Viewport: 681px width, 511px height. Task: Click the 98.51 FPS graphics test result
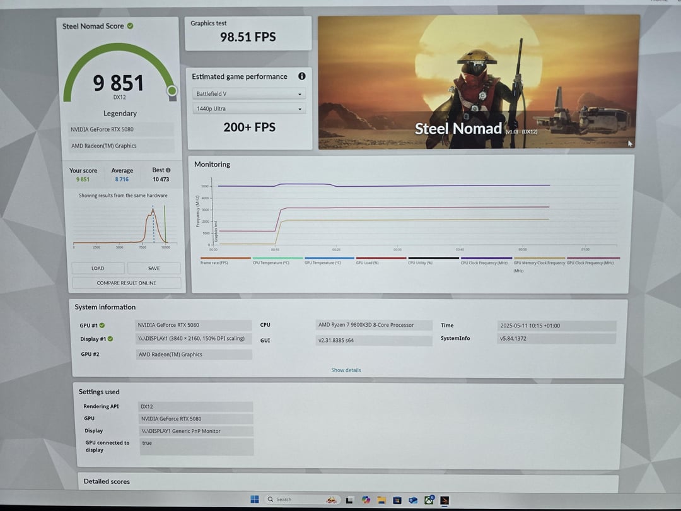[248, 37]
